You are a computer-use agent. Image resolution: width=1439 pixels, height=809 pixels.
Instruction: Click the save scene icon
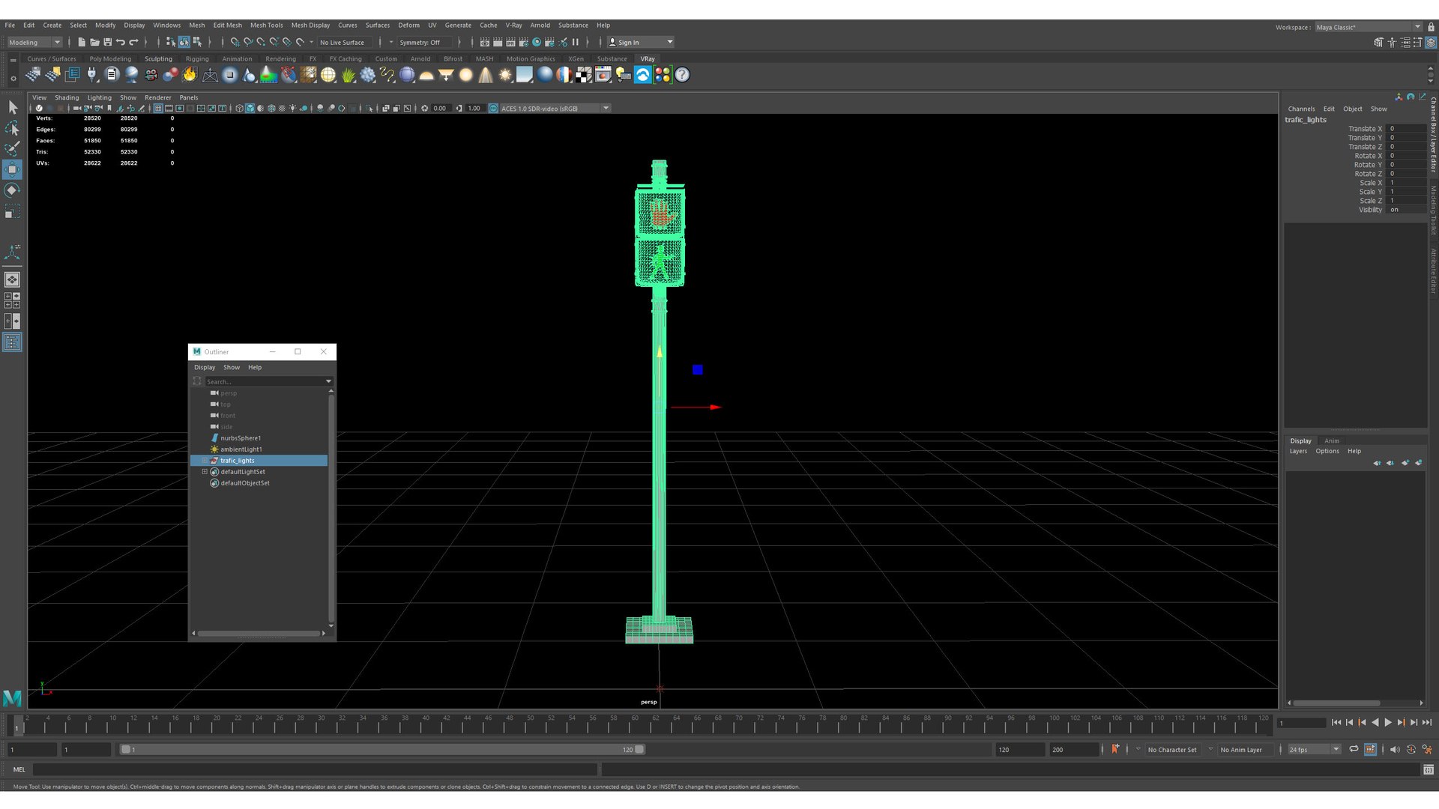coord(107,42)
